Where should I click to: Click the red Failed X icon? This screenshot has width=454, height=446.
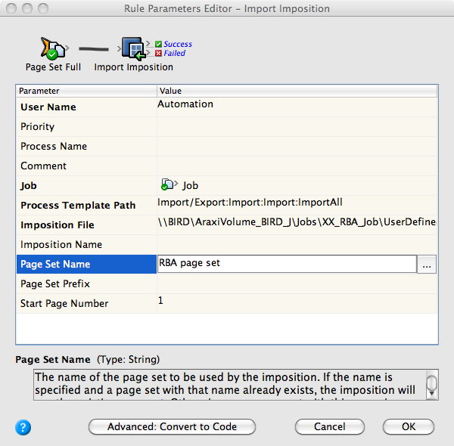(158, 53)
